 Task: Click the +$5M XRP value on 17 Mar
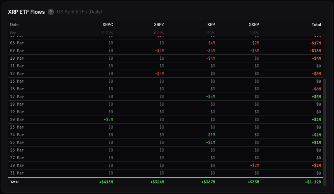[210, 96]
